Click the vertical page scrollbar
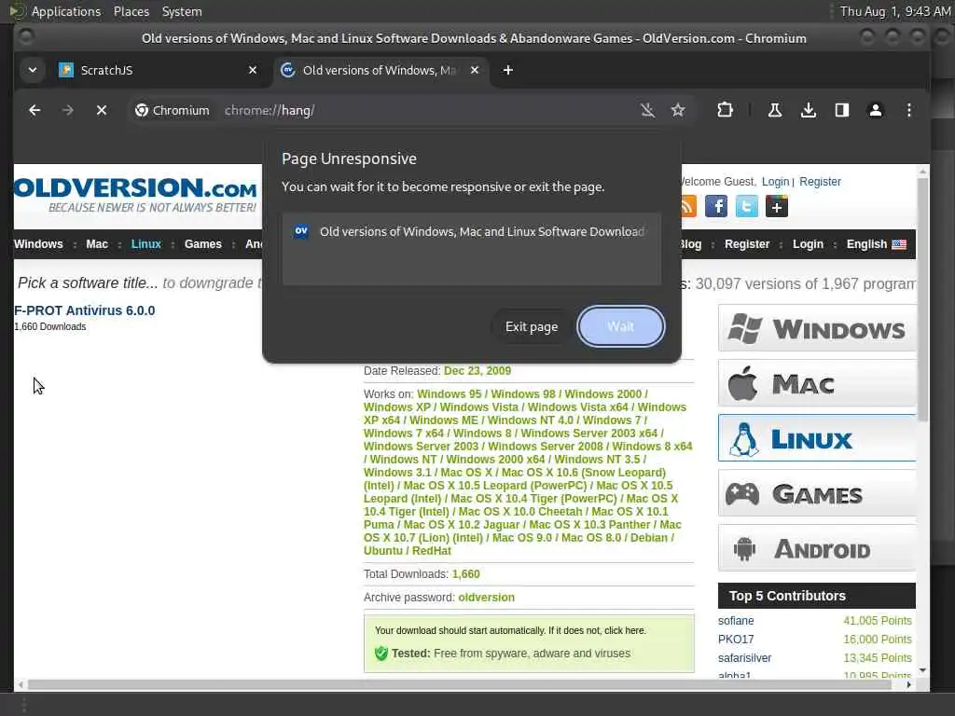Viewport: 955px width, 716px height. pos(922,300)
